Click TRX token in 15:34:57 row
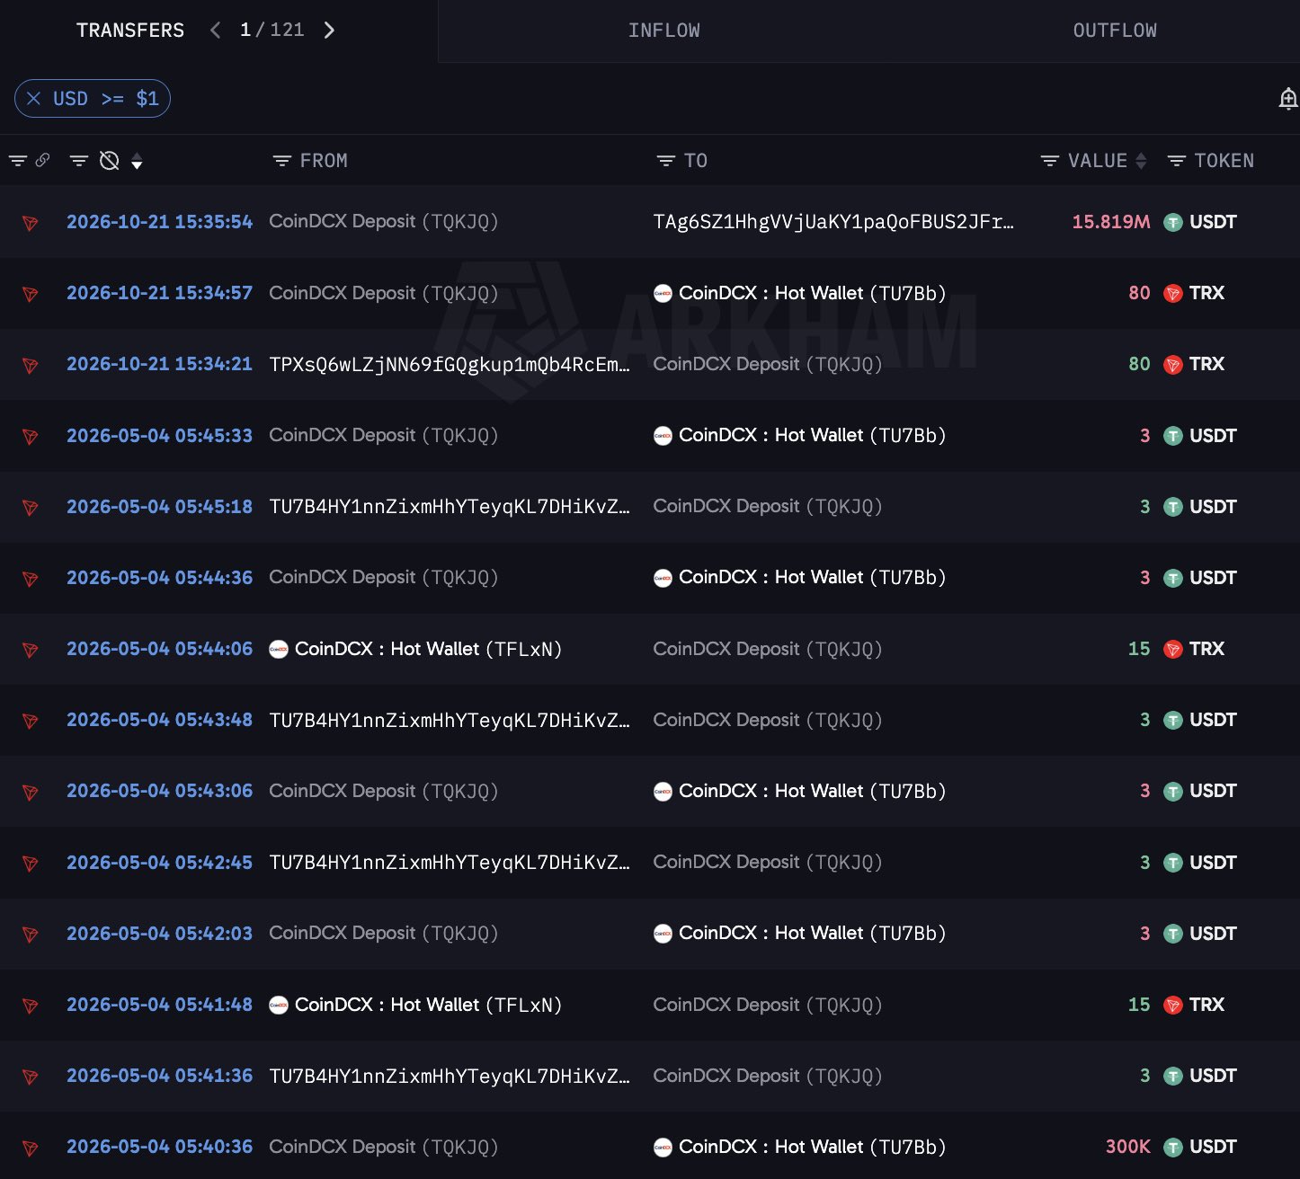 1194,293
